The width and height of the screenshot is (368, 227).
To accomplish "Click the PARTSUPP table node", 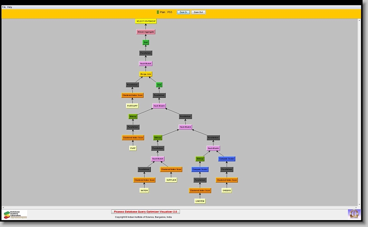I will click(132, 106).
